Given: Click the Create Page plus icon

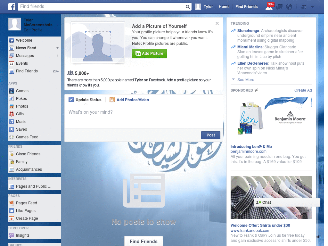Looking at the screenshot, I should tap(12, 218).
